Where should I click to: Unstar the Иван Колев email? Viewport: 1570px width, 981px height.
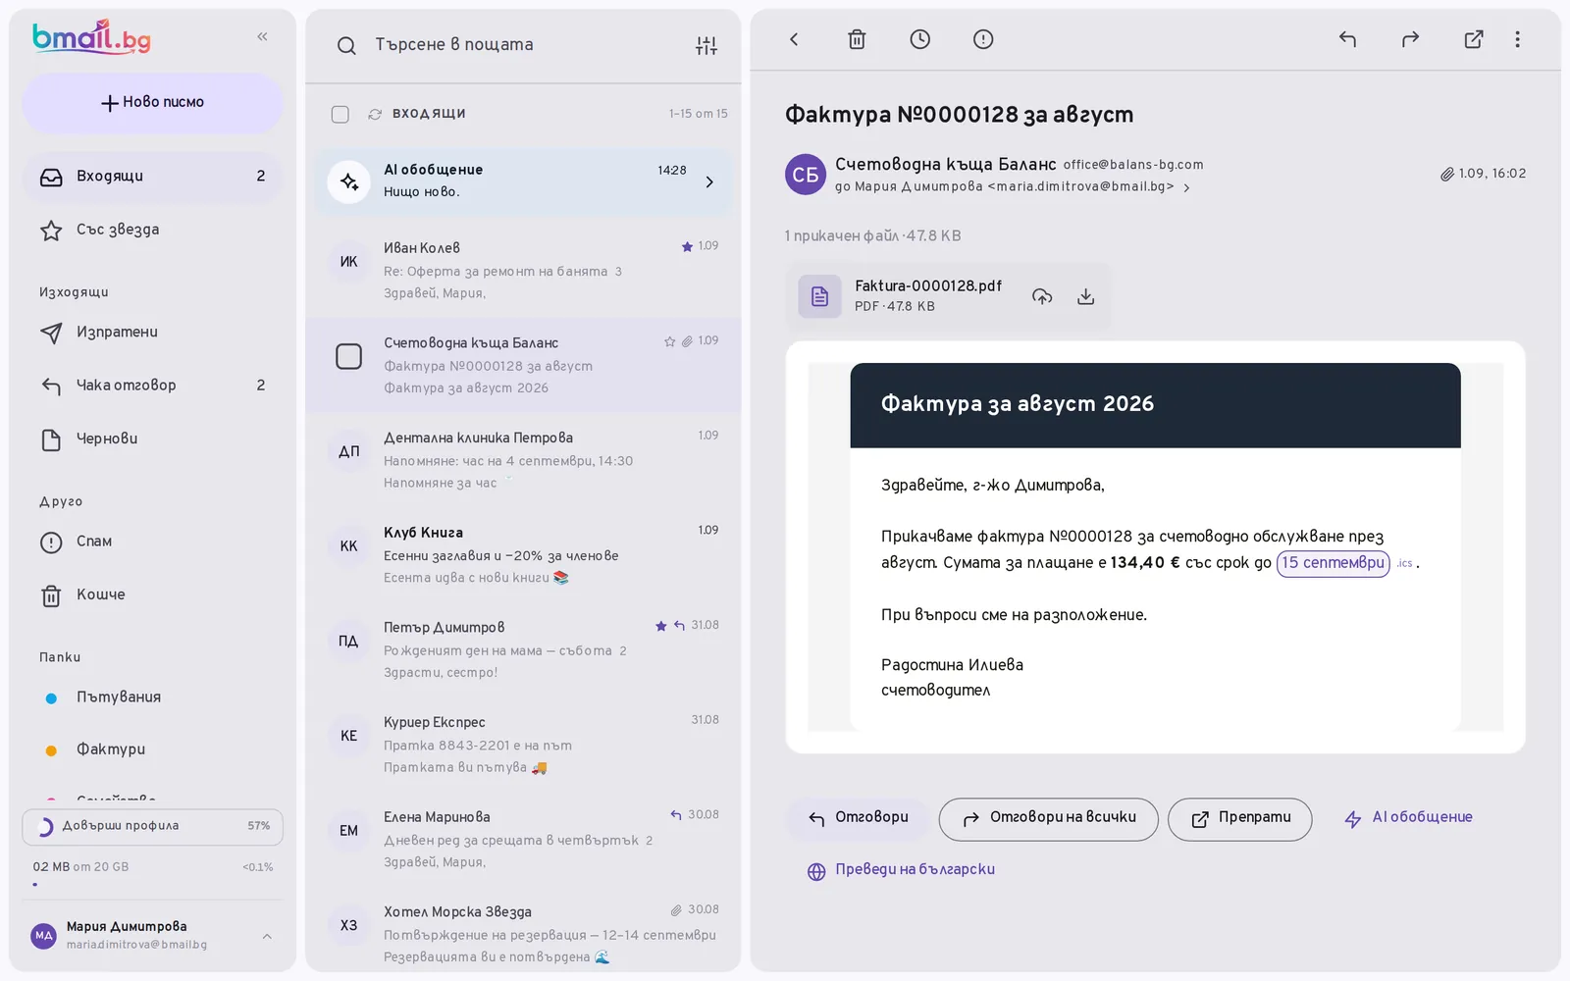(687, 246)
